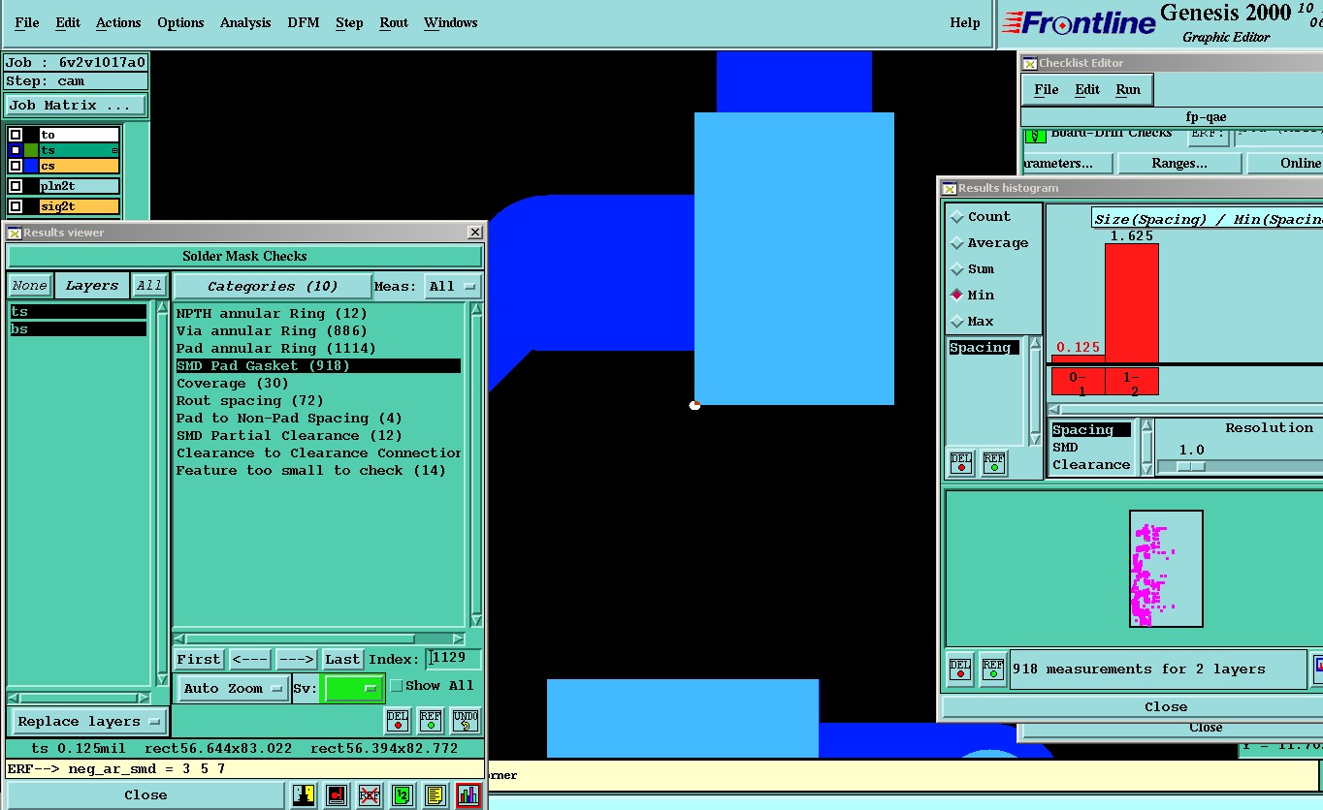This screenshot has width=1323, height=810.
Task: Open Help menu
Action: pyautogui.click(x=965, y=22)
